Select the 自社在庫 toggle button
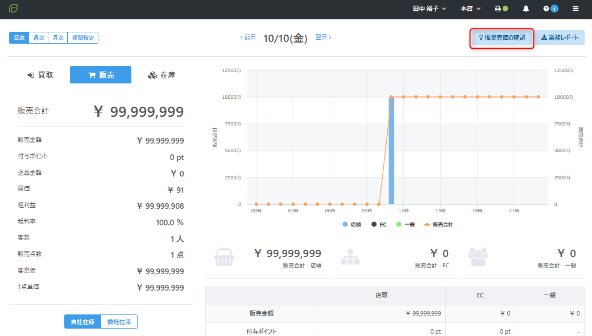 click(x=82, y=322)
